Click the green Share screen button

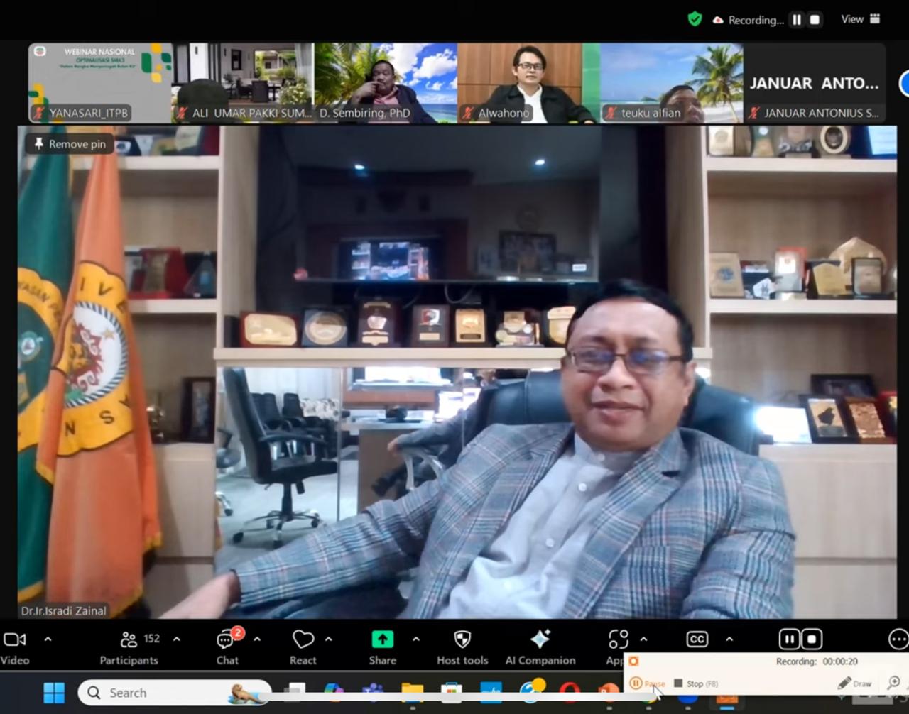pos(382,647)
